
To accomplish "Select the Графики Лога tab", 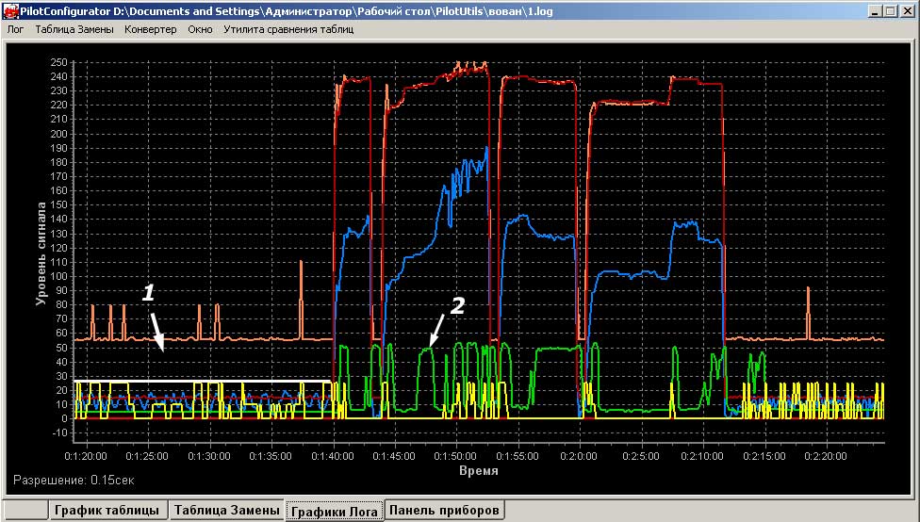I will [x=334, y=511].
